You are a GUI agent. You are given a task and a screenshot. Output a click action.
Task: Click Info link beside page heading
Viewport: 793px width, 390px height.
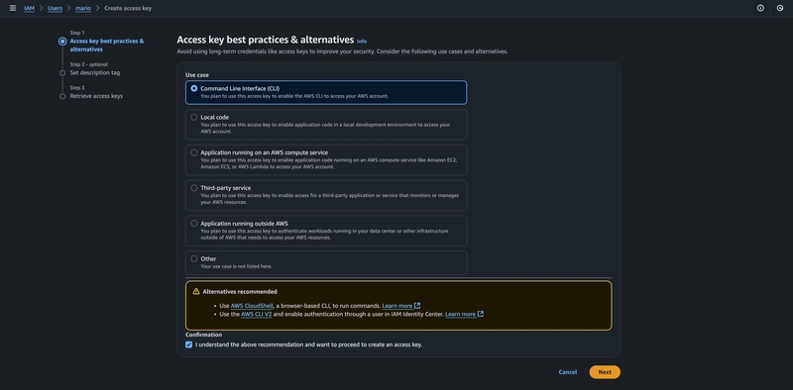[362, 41]
